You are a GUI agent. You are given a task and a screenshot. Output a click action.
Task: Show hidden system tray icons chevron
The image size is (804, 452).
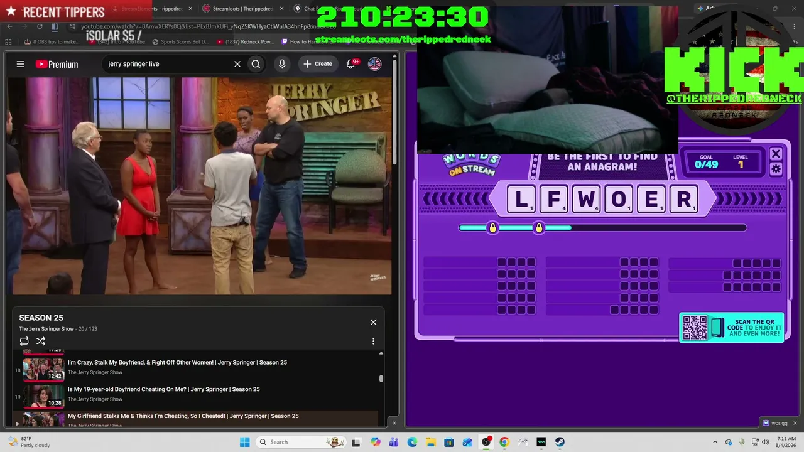click(x=716, y=442)
